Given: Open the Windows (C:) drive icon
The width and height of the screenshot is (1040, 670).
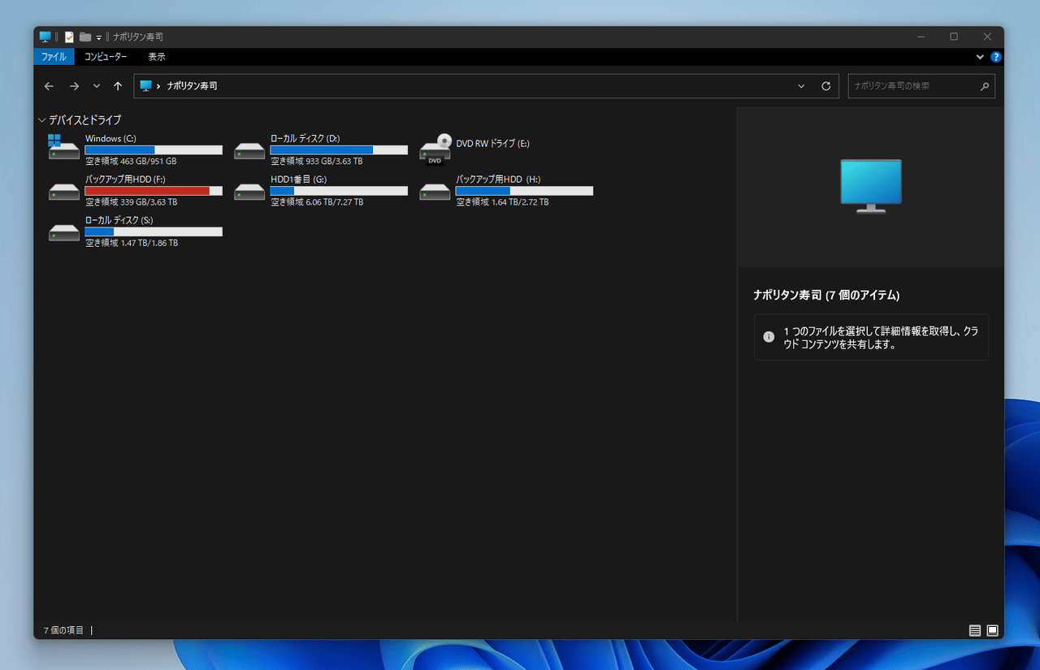Looking at the screenshot, I should click(64, 148).
